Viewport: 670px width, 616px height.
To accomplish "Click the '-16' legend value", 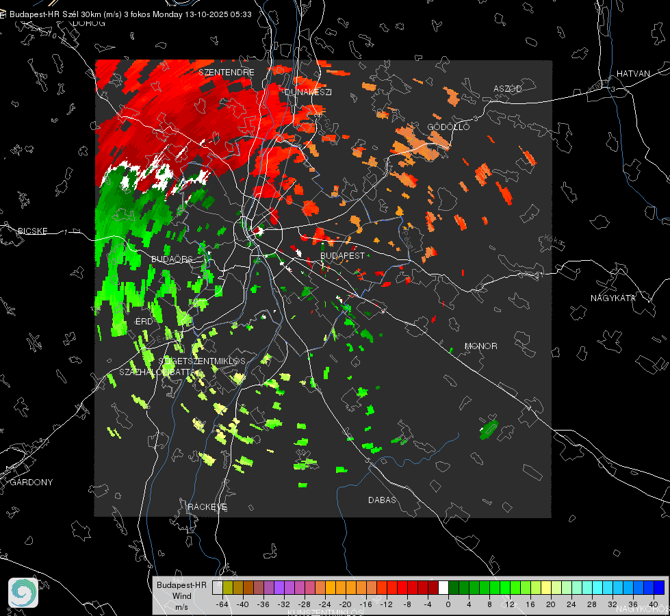I will coord(365,604).
